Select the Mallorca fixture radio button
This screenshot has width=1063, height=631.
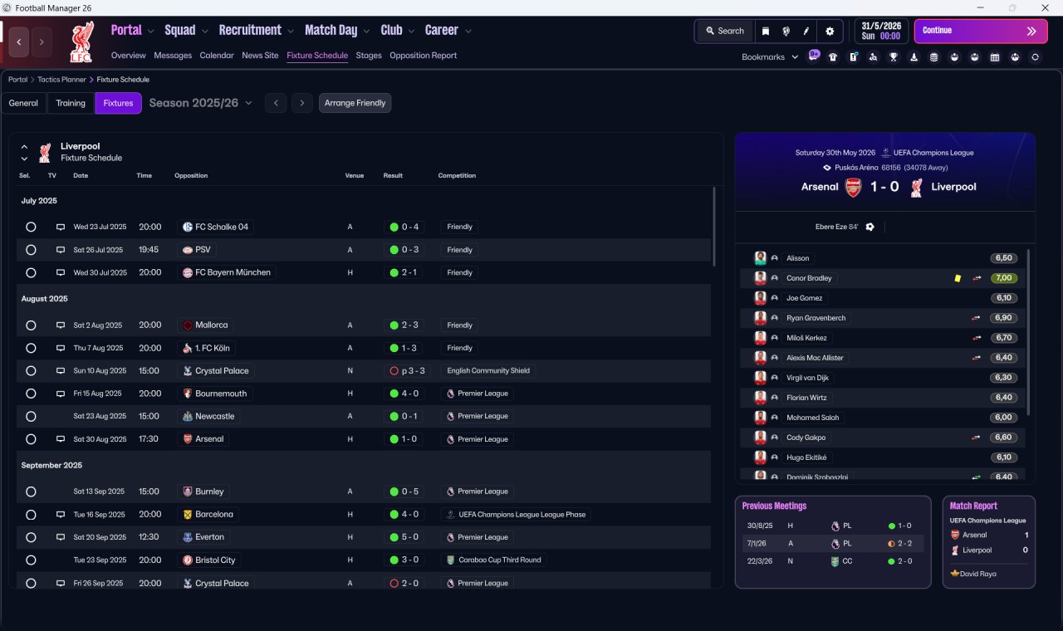point(31,325)
